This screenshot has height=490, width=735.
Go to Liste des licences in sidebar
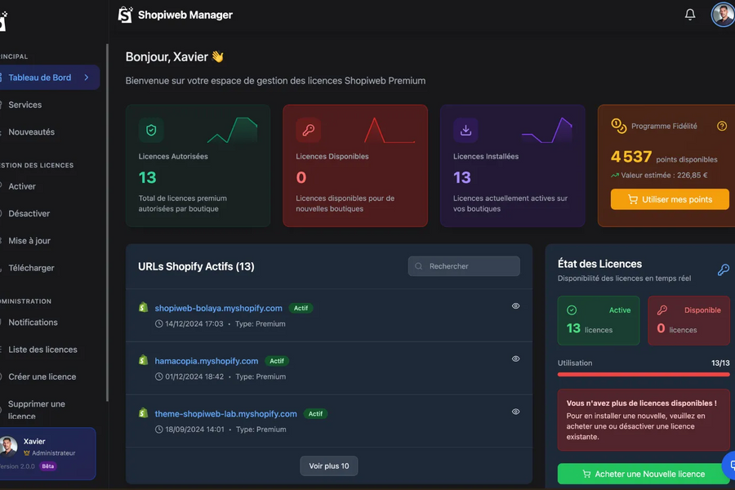coord(42,350)
